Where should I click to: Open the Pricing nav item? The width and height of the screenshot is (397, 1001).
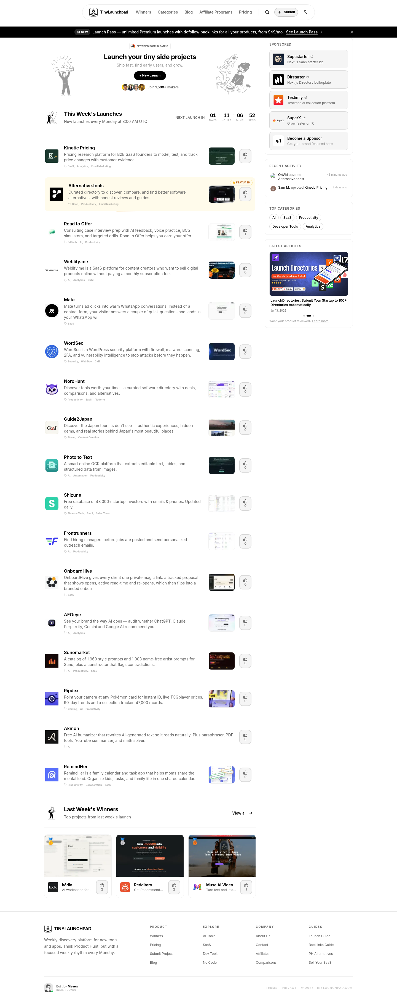point(245,12)
